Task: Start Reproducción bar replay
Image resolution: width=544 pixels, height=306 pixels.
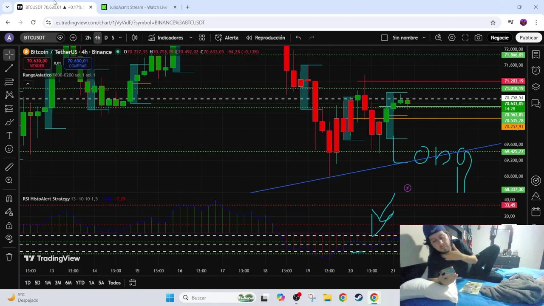Action: 266,38
